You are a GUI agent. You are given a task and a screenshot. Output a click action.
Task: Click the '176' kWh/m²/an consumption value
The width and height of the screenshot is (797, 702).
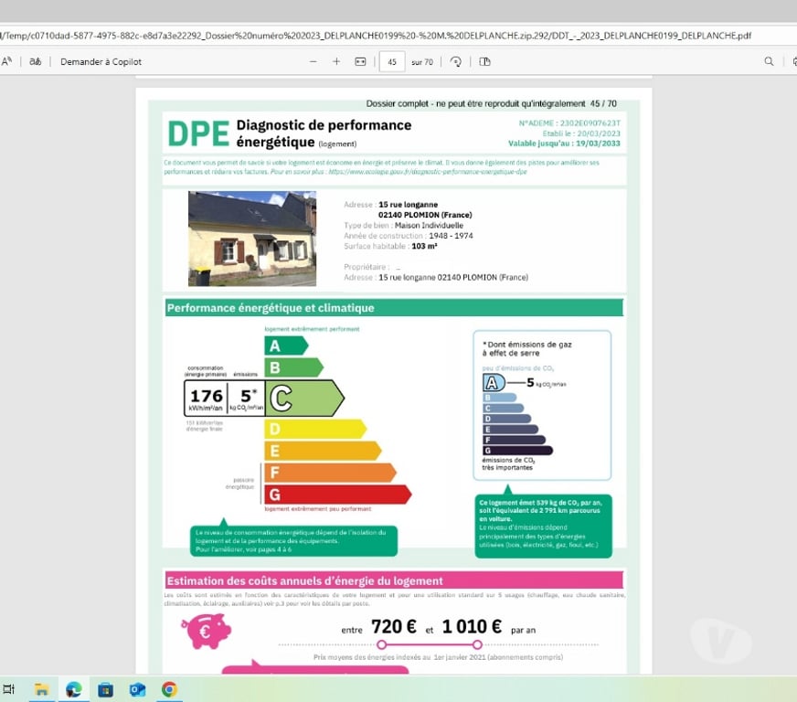tap(207, 396)
